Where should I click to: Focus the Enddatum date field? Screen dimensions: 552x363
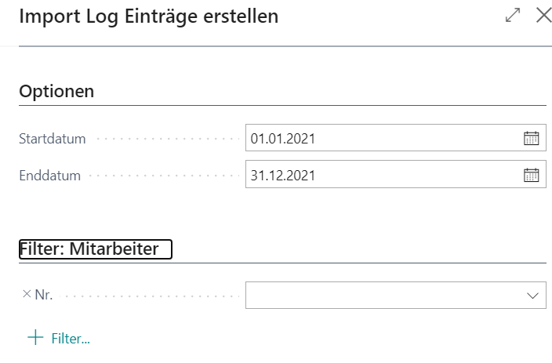coord(396,174)
